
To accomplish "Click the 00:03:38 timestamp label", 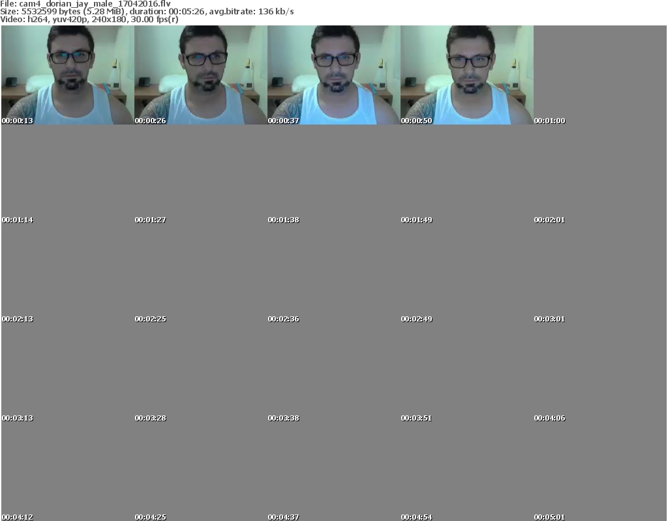I will pos(283,419).
